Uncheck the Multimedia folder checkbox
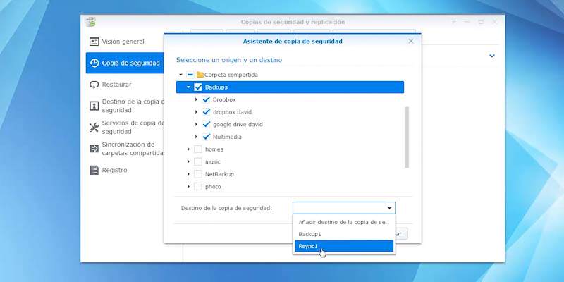 pyautogui.click(x=206, y=137)
